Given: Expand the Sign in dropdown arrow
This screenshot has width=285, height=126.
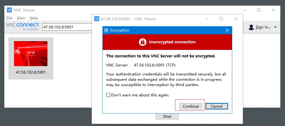Looking at the screenshot, I should 275,27.
